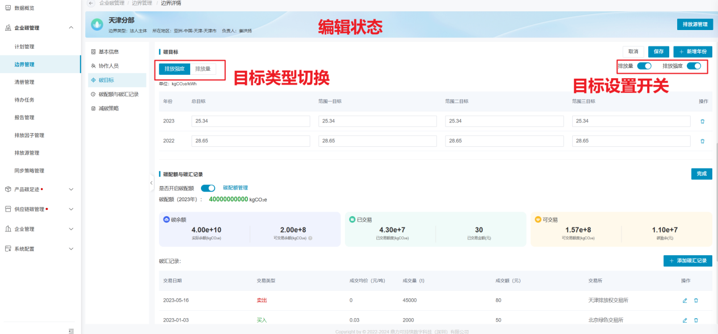
Task: Delete the 2023-05-16 carbon sink record
Action: 696,301
